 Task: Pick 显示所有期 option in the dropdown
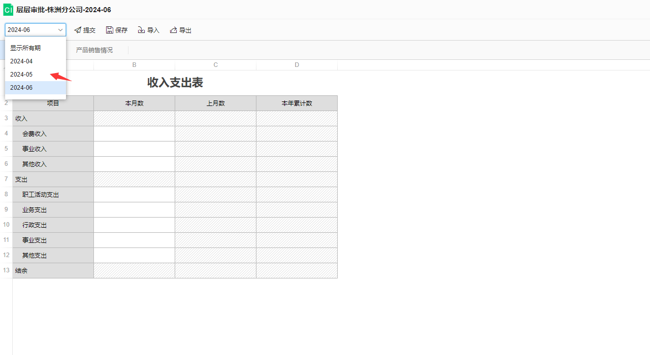(25, 48)
